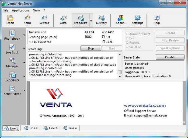
Task: Click the 1728 page width icon
Action: point(104,42)
